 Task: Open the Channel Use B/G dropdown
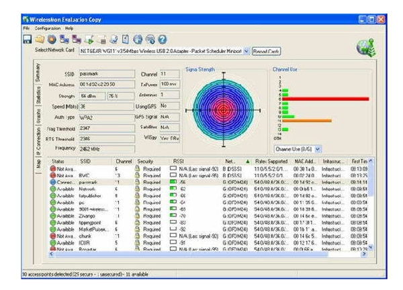tap(318, 149)
